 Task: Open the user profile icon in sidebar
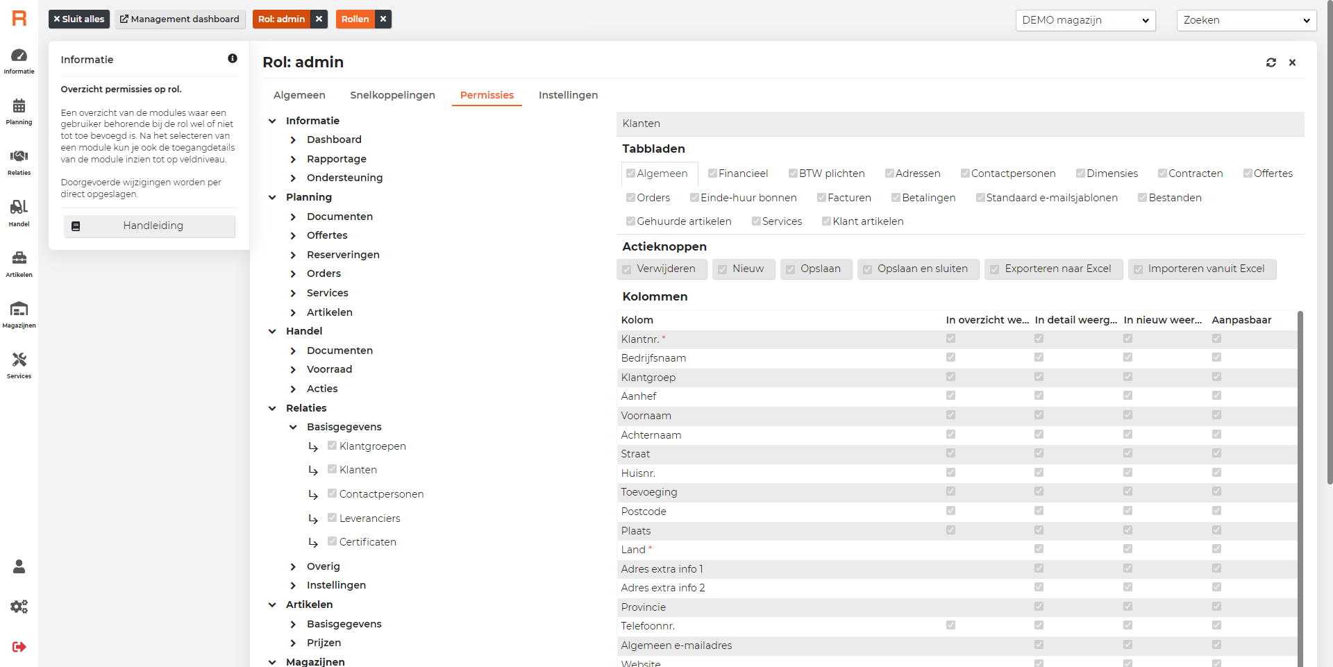19,566
